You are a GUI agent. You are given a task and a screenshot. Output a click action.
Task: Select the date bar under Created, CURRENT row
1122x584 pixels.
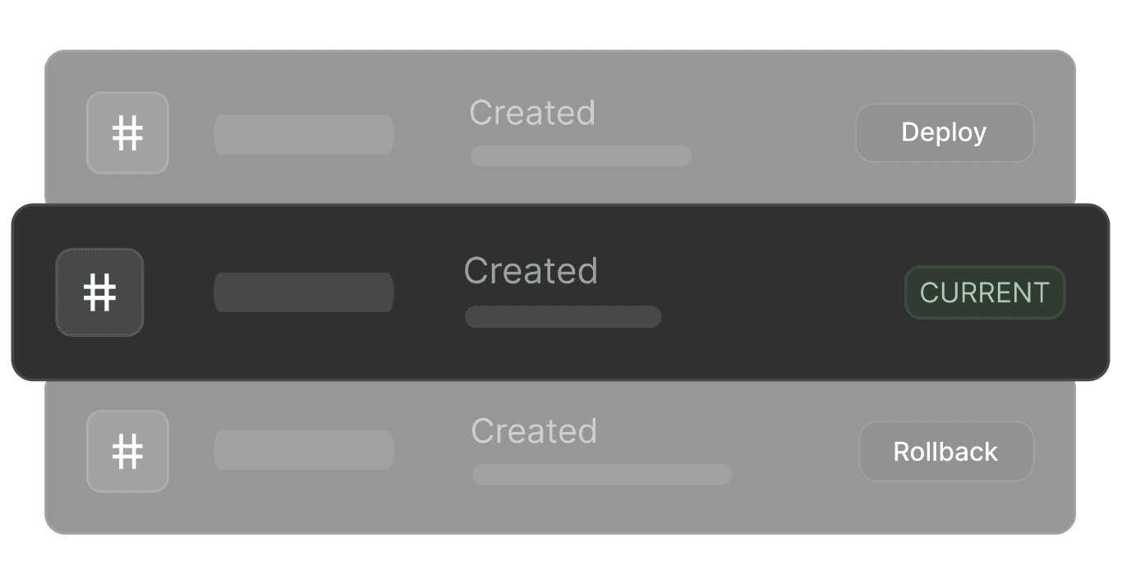point(563,317)
